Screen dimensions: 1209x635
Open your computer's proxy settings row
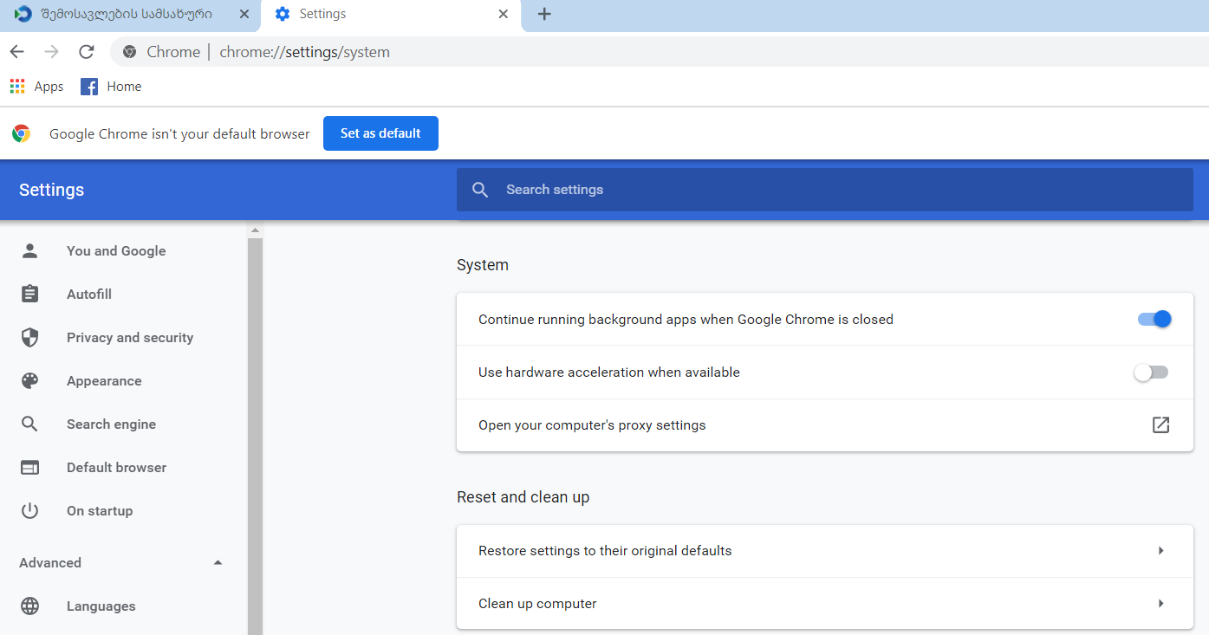(825, 425)
